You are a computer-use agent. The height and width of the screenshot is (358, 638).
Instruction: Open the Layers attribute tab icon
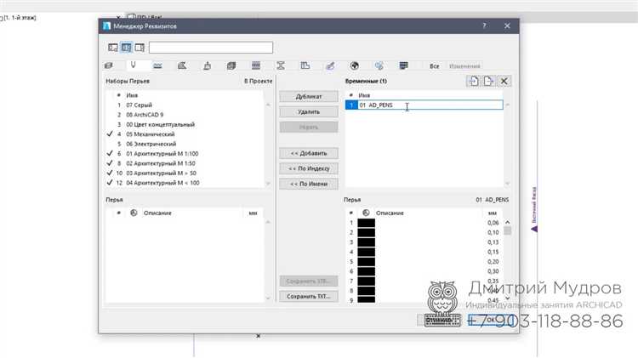point(109,65)
